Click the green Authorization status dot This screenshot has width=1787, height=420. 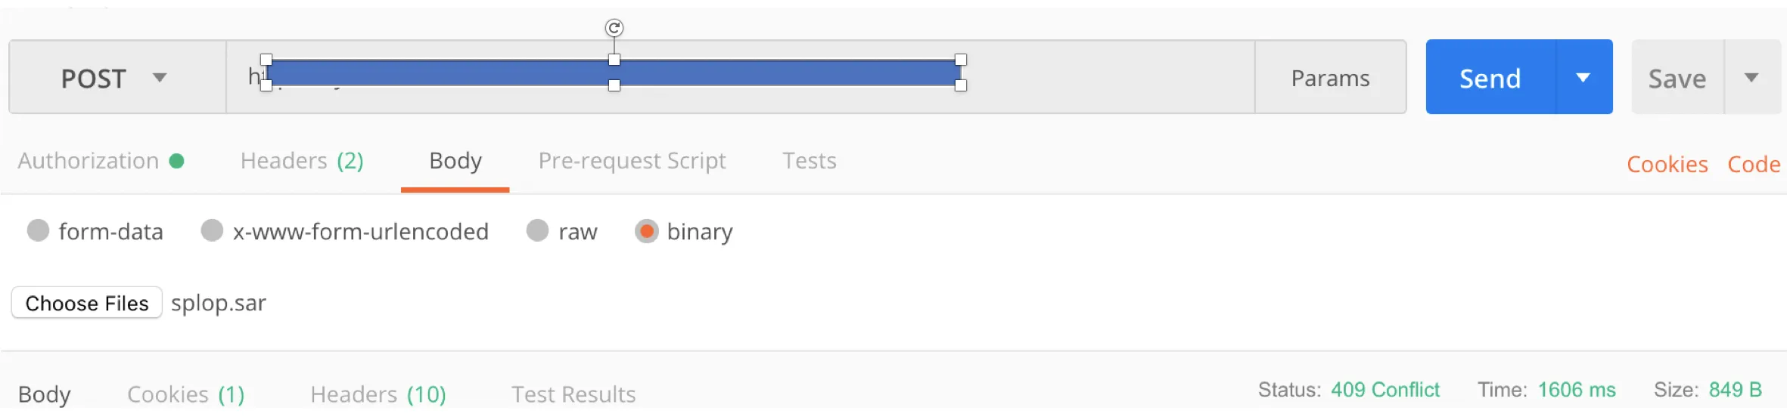tap(177, 161)
